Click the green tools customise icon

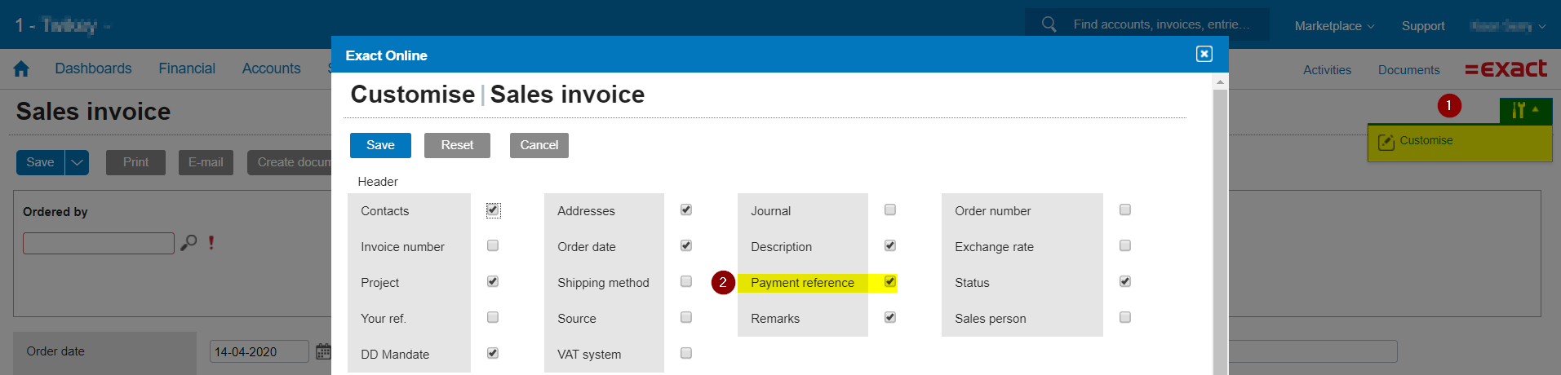(1524, 110)
